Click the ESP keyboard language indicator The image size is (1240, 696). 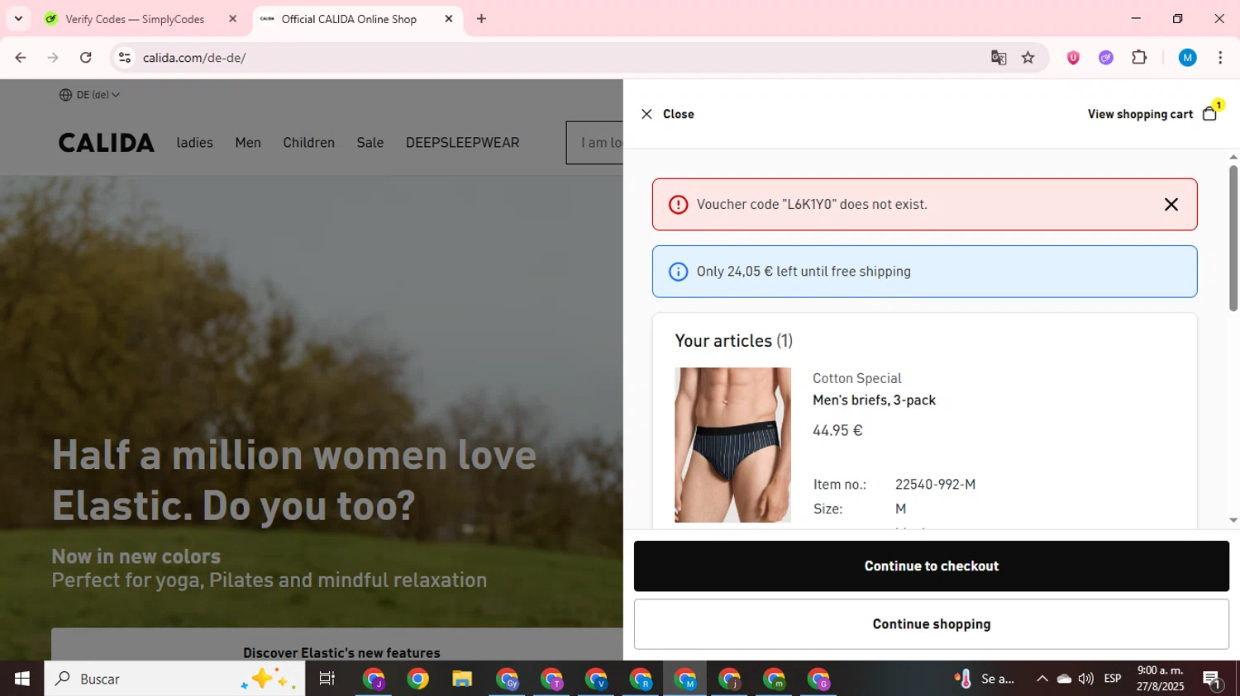(1113, 679)
